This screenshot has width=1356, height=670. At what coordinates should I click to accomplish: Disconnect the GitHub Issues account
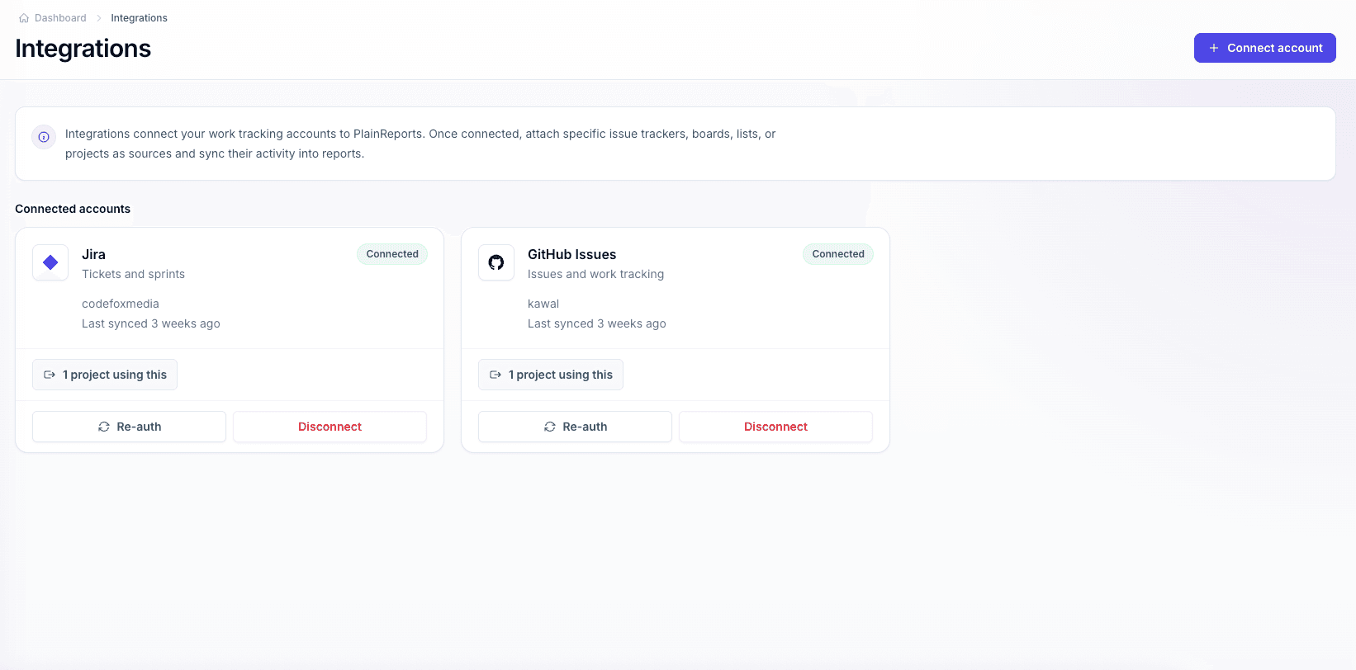(x=775, y=427)
